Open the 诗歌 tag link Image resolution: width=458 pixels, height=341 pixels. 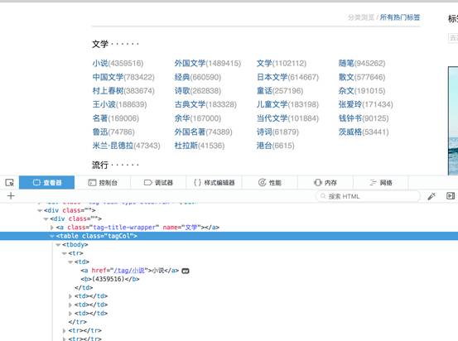(182, 91)
